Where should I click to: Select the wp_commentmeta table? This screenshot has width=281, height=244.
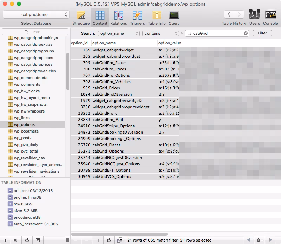tap(32, 78)
